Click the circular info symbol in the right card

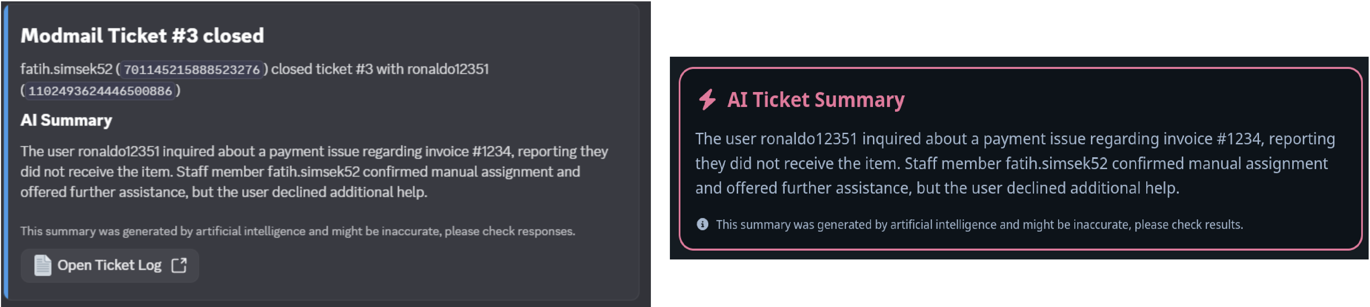[703, 224]
